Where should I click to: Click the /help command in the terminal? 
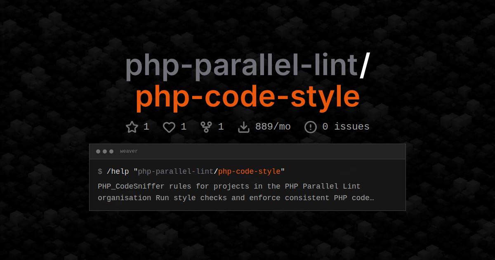(118, 171)
